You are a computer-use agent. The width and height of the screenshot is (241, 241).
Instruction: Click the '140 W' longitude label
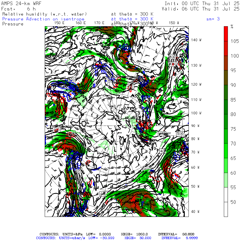[196, 40]
